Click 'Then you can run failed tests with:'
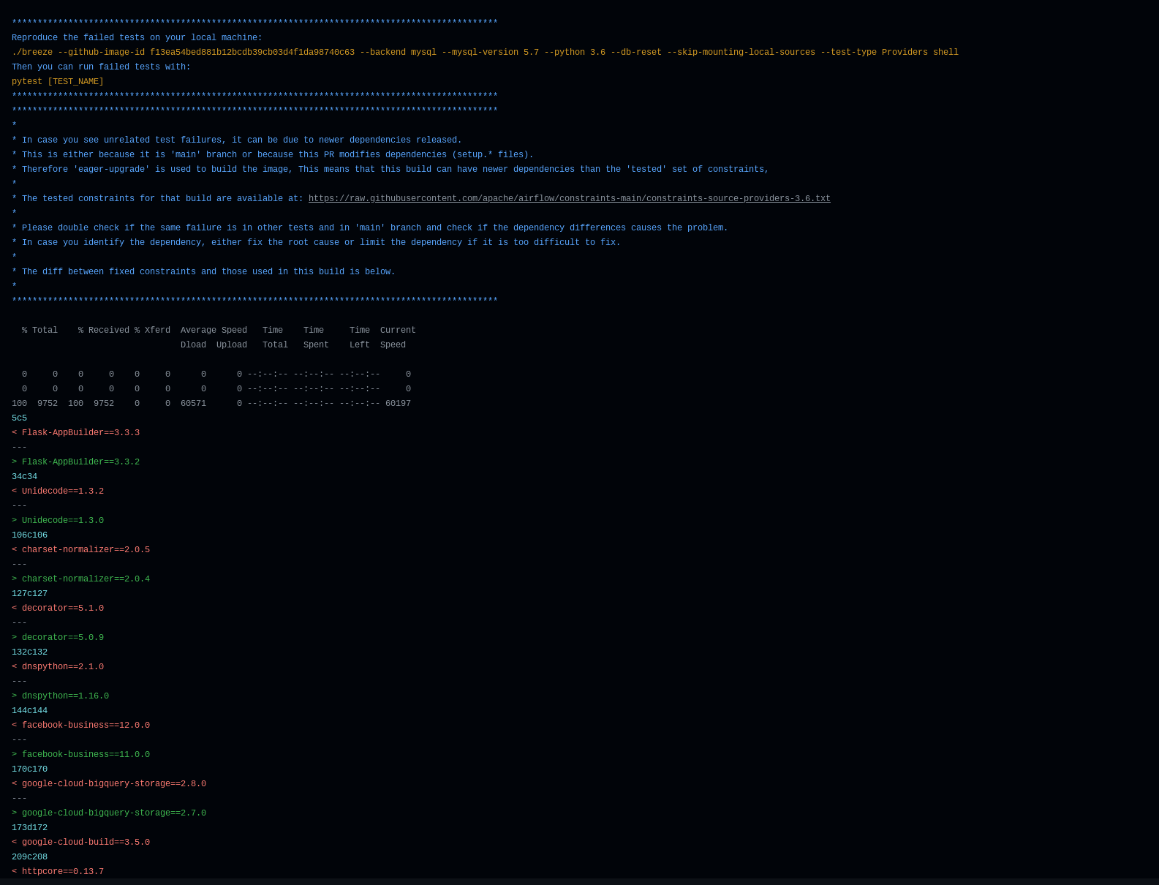Image resolution: width=1159 pixels, height=885 pixels. pyautogui.click(x=101, y=67)
